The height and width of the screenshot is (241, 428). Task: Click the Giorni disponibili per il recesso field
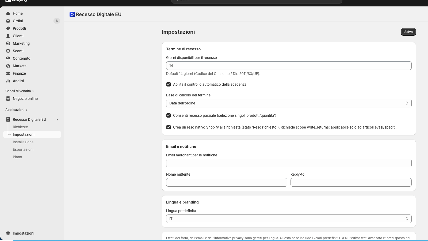[x=289, y=66]
